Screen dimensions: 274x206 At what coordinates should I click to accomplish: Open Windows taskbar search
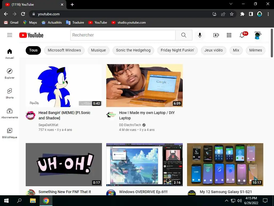click(x=19, y=201)
